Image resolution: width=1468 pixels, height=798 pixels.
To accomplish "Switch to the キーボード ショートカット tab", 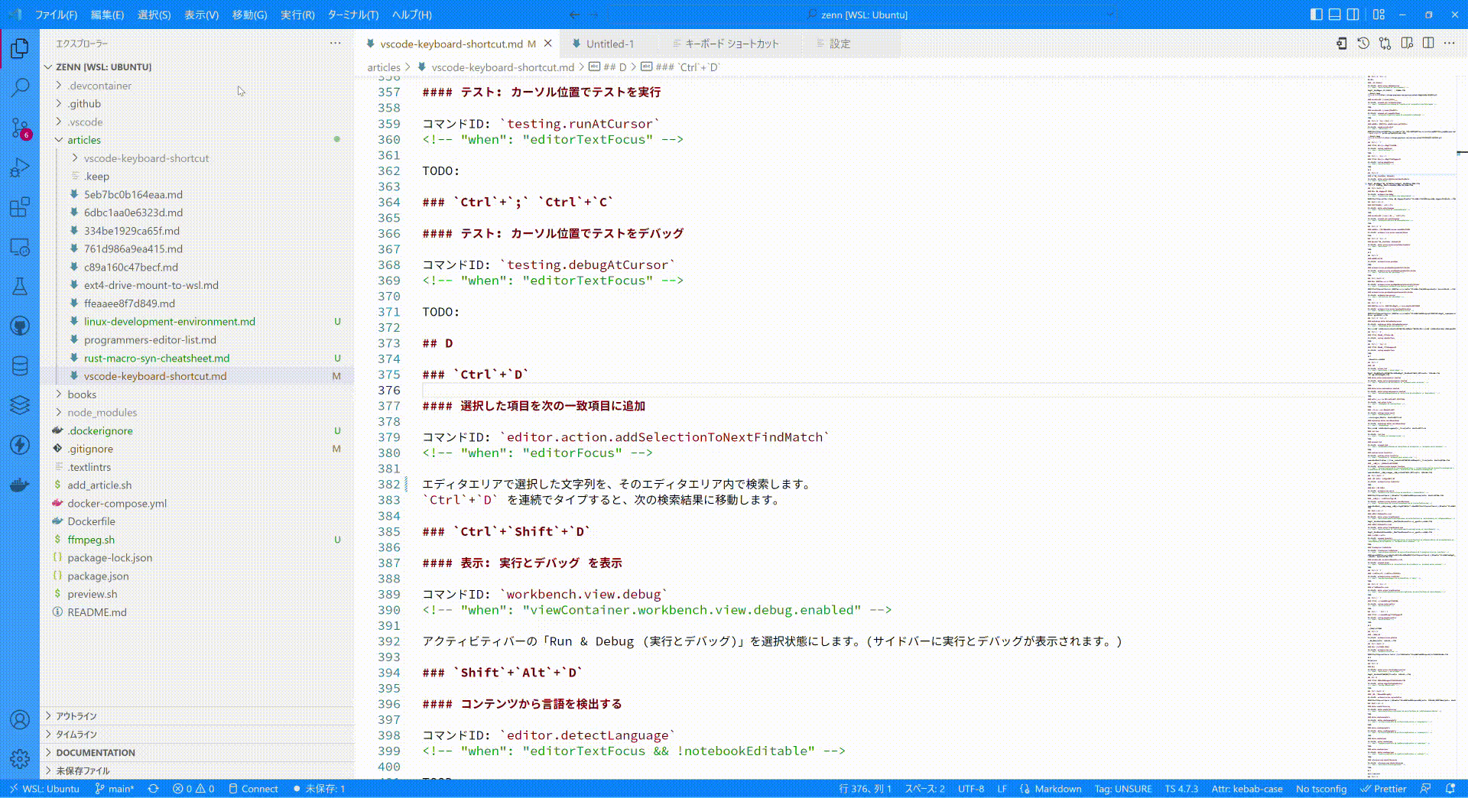I will coord(732,44).
